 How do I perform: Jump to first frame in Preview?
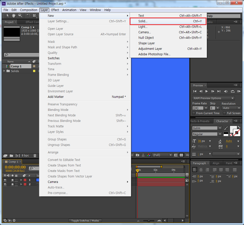point(195,91)
